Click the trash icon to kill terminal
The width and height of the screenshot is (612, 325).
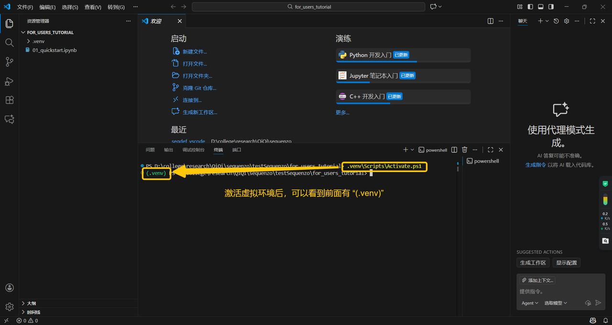(464, 150)
